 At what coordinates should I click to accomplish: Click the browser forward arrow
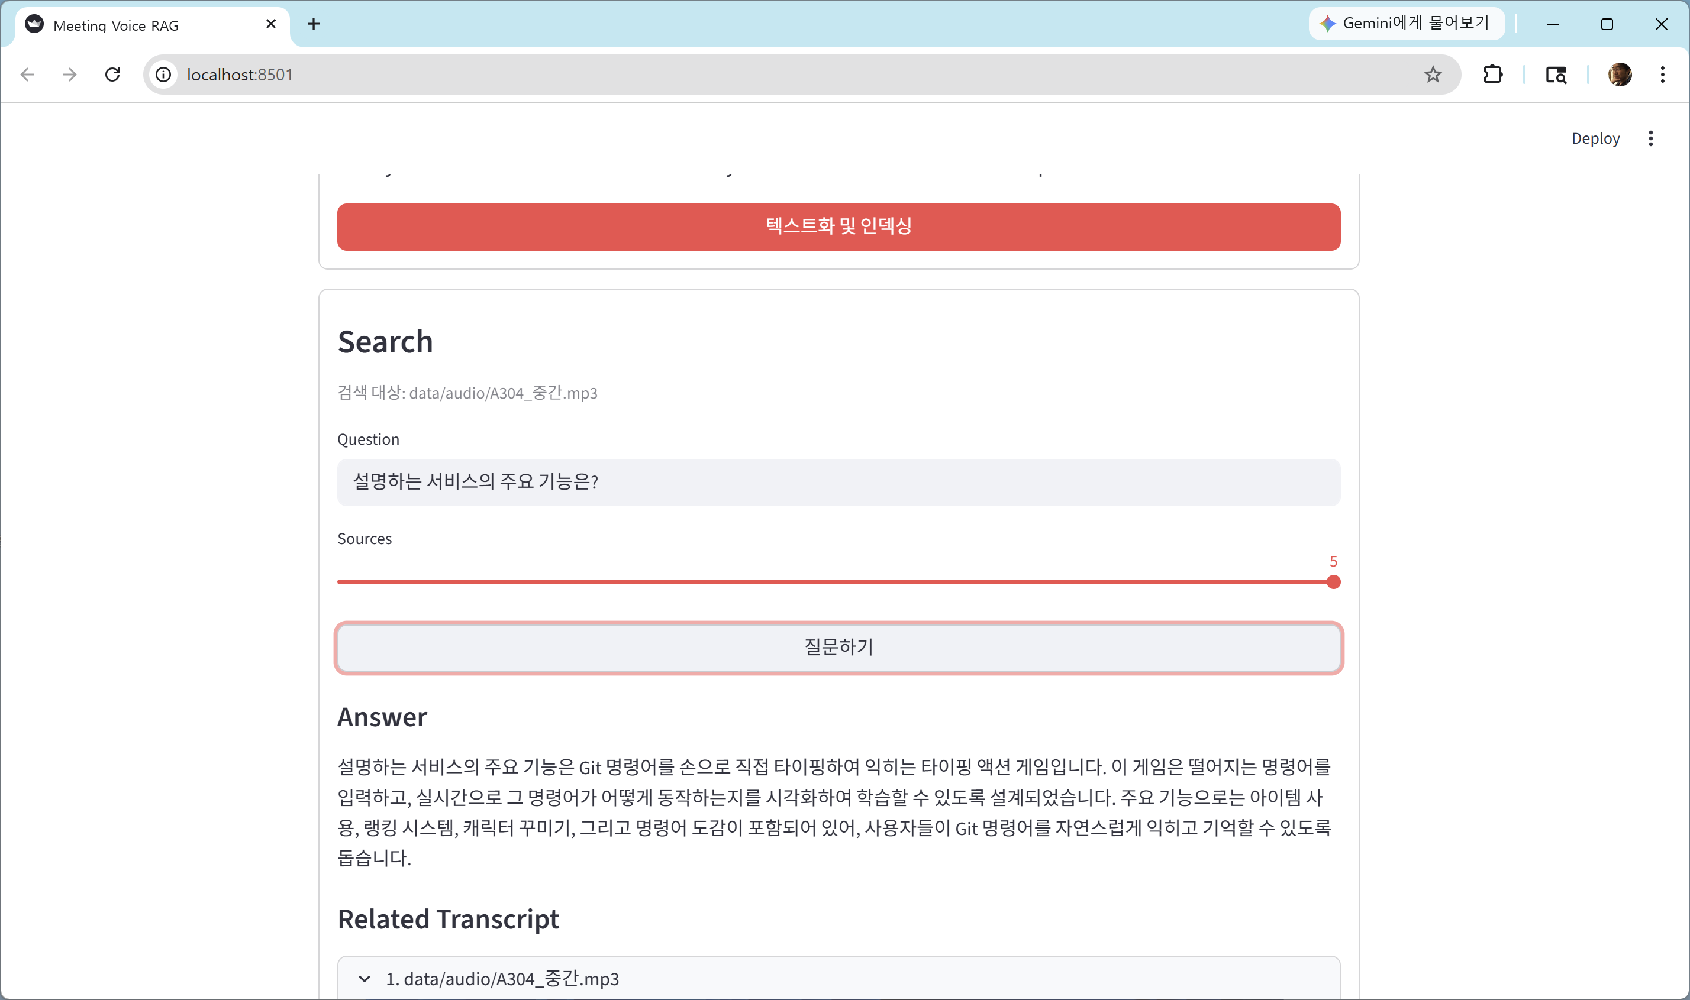point(69,74)
